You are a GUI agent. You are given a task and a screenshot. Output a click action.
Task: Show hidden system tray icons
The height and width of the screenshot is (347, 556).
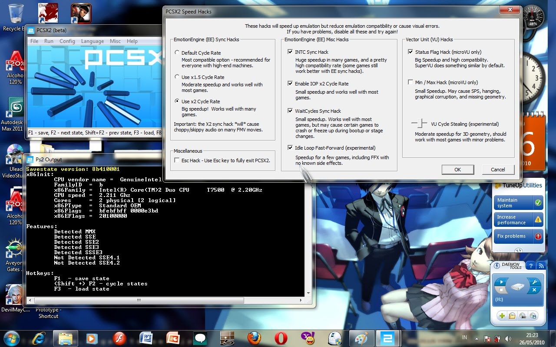[x=477, y=338]
